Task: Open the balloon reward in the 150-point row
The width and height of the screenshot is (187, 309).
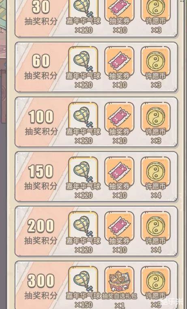Action: [83, 172]
